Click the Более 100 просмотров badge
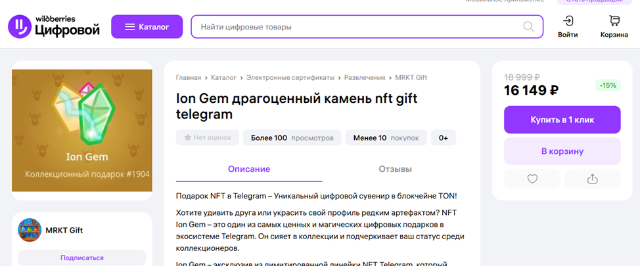Screen dimensions: 640x266 [292, 138]
